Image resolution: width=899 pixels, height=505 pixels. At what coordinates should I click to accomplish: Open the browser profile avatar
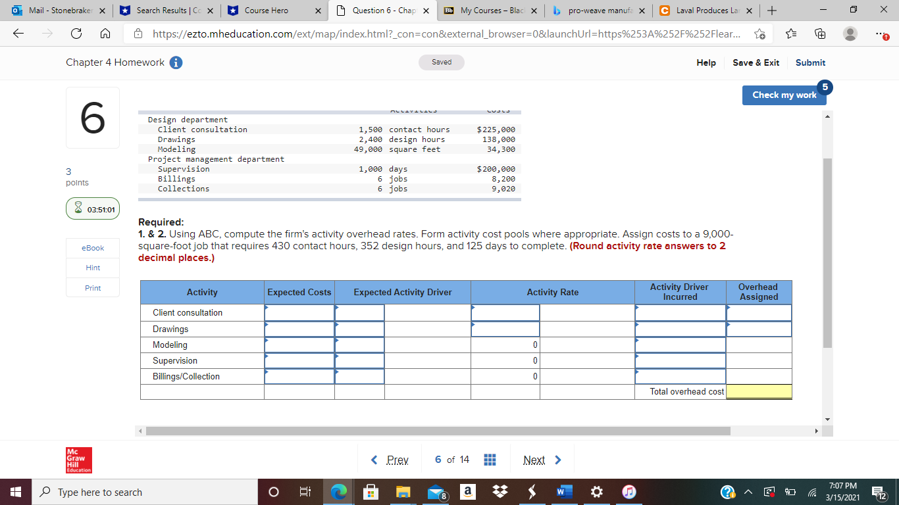click(852, 35)
